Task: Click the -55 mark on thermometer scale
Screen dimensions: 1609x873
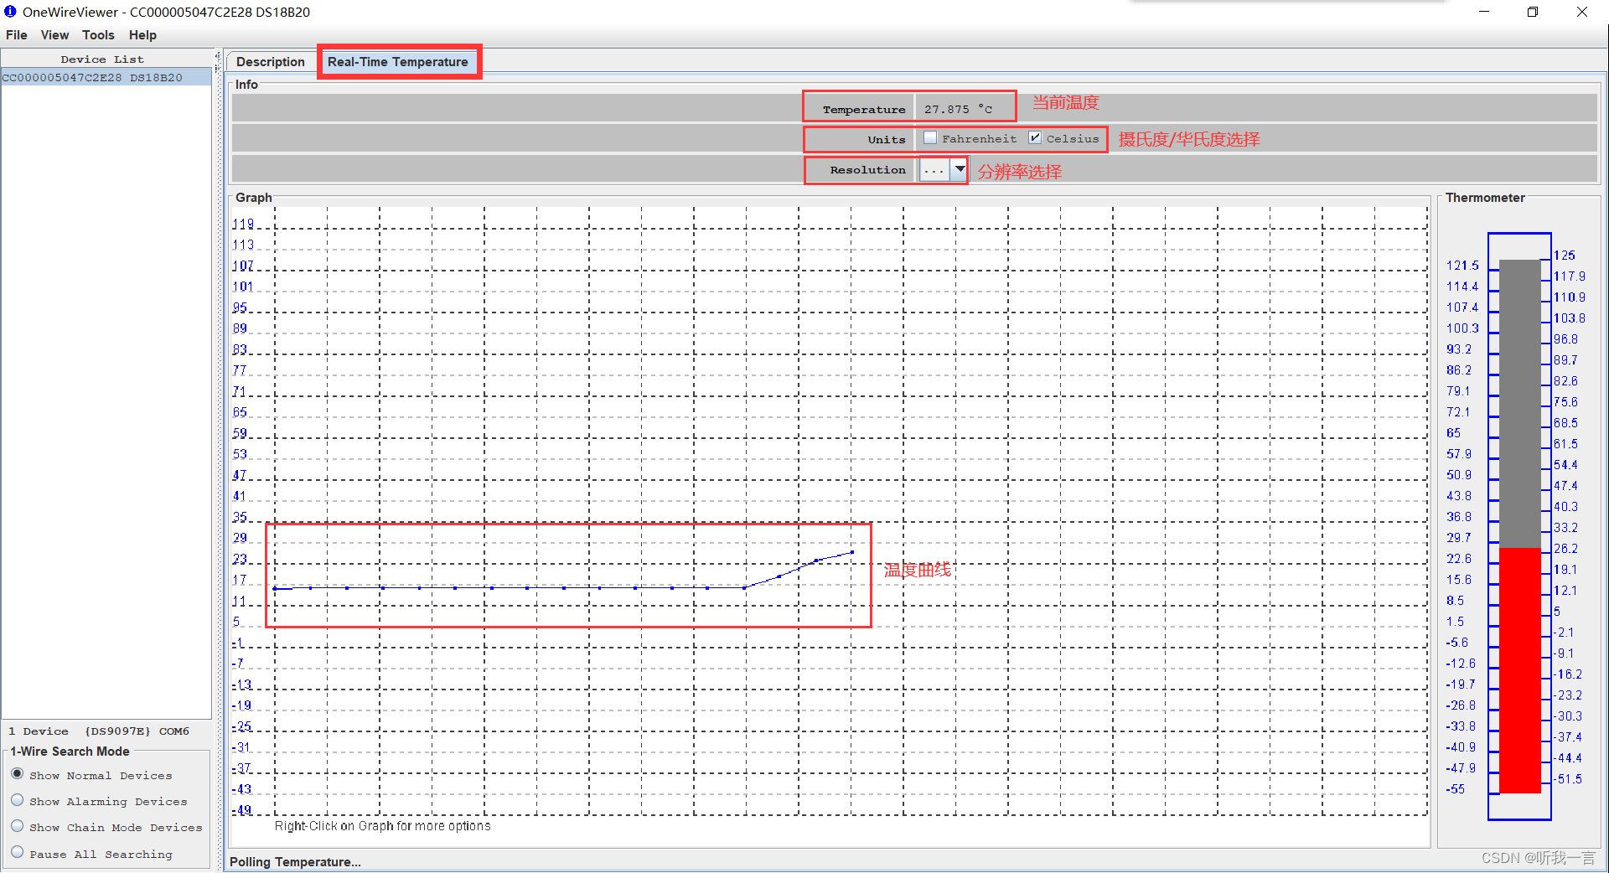Action: [x=1456, y=789]
